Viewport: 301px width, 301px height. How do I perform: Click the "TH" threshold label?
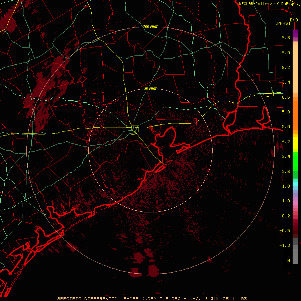click(287, 260)
